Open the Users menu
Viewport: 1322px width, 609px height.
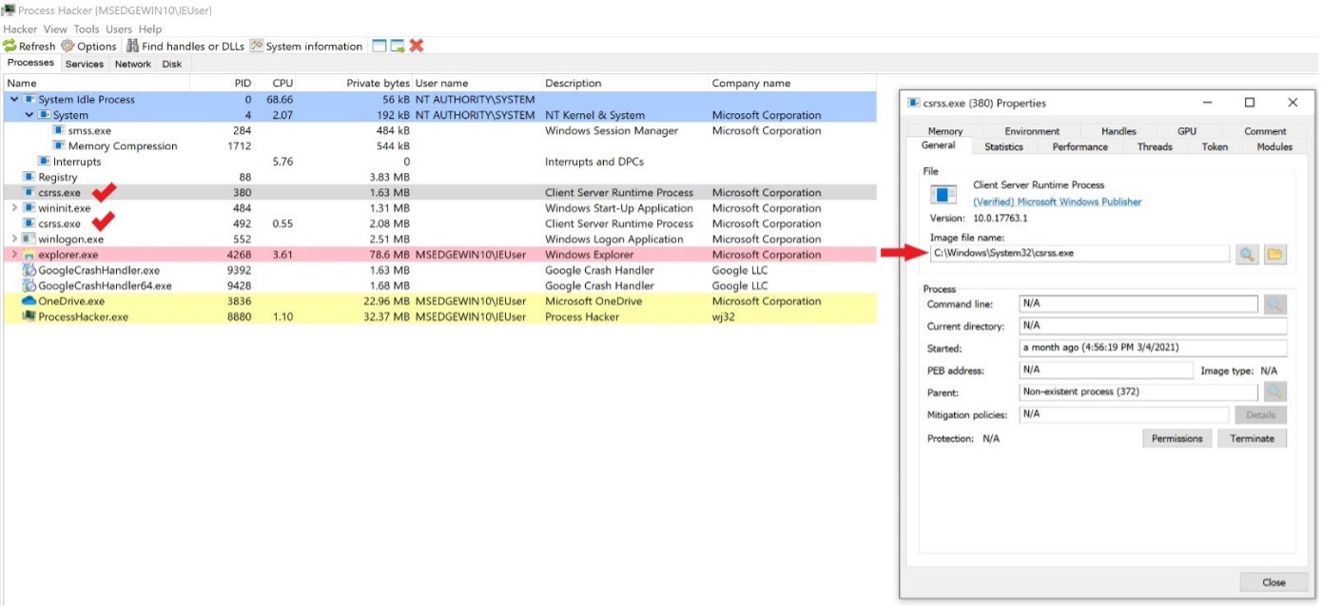(119, 29)
